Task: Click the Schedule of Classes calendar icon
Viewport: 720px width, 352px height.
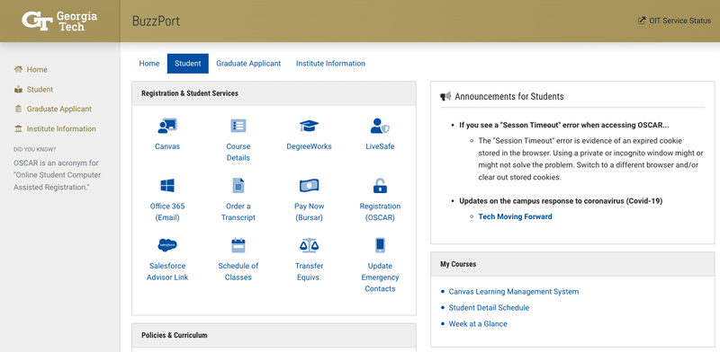Action: point(238,245)
